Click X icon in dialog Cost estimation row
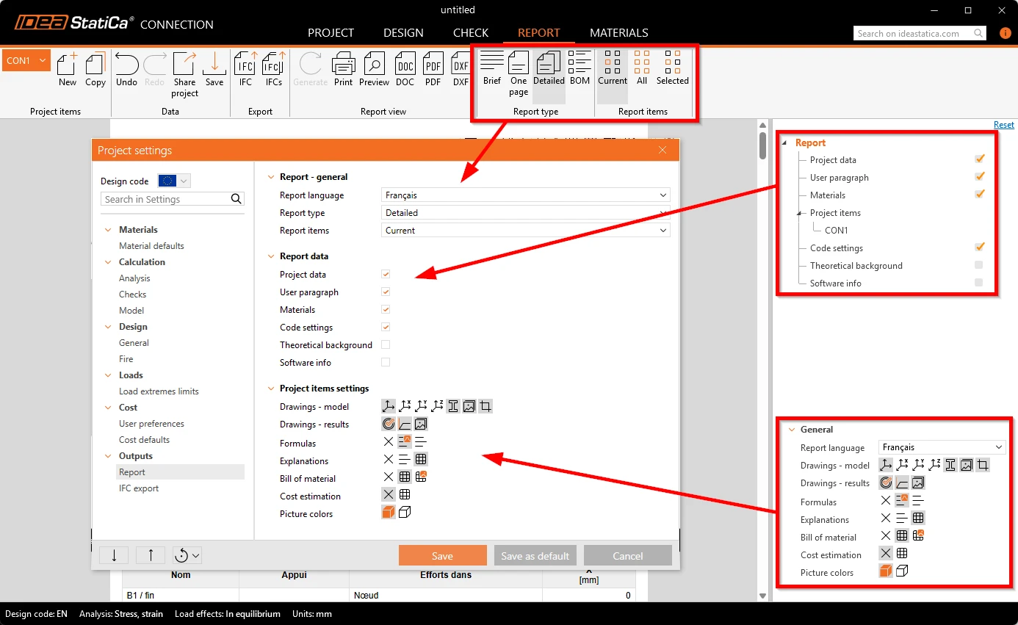The height and width of the screenshot is (625, 1018). 389,496
